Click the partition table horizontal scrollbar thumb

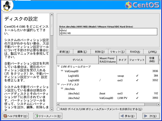click(102, 104)
